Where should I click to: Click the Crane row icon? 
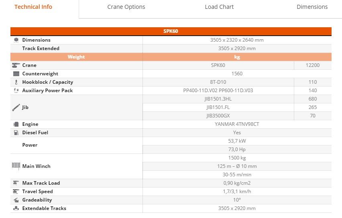(x=16, y=65)
